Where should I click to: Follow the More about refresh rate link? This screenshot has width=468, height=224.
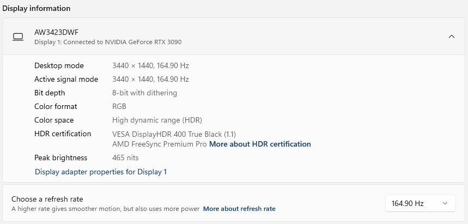pyautogui.click(x=239, y=209)
